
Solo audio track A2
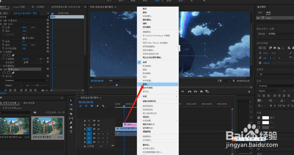coord(103,138)
